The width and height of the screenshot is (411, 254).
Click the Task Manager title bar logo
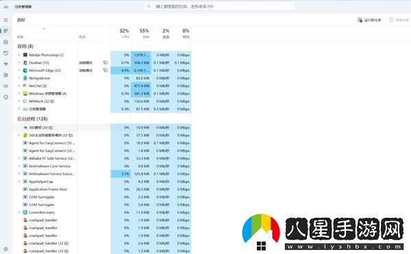[5, 7]
